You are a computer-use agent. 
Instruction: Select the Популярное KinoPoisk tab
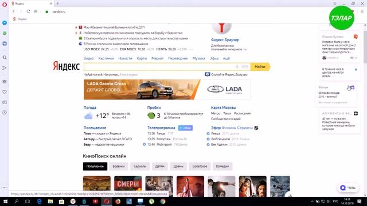(x=95, y=167)
